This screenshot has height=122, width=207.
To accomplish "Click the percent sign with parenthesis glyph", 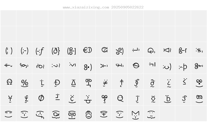I will [x=120, y=51].
